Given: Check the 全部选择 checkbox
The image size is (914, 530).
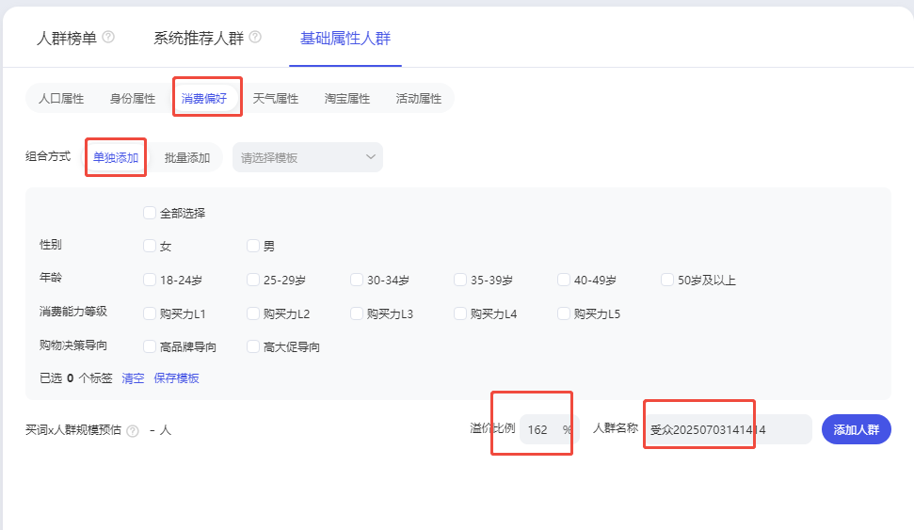Looking at the screenshot, I should pyautogui.click(x=150, y=213).
